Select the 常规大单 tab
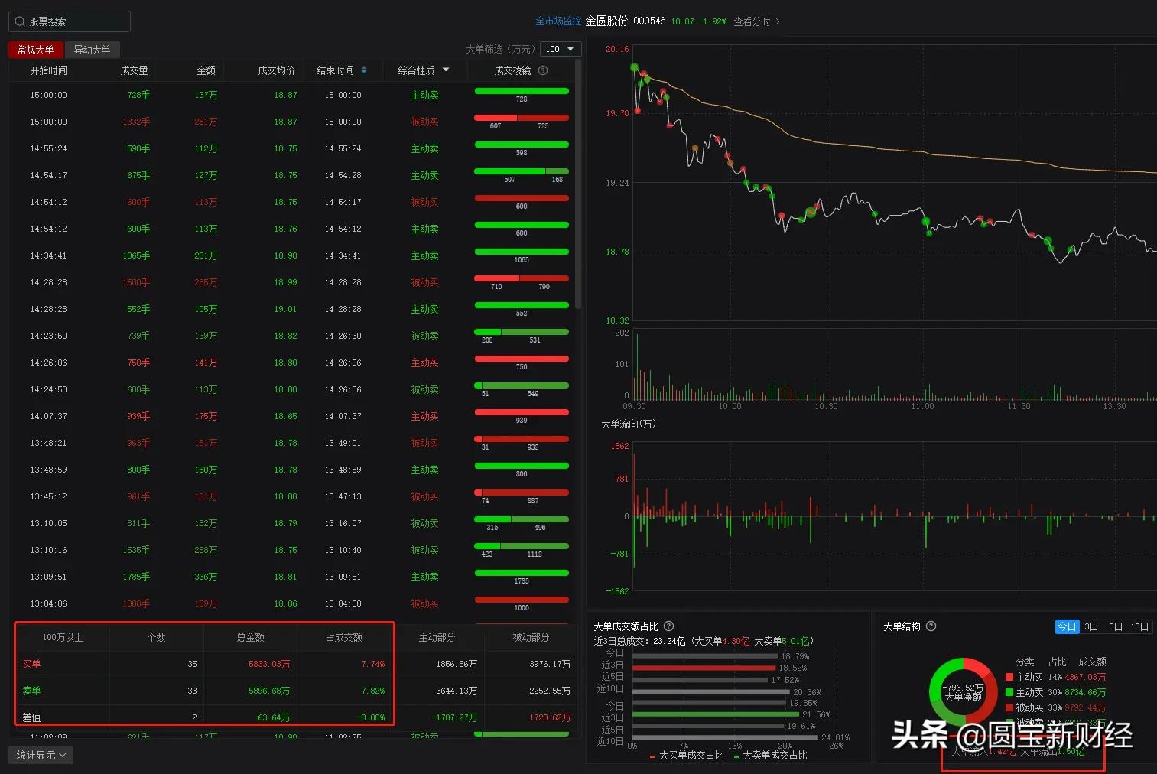This screenshot has height=774, width=1157. pos(35,49)
